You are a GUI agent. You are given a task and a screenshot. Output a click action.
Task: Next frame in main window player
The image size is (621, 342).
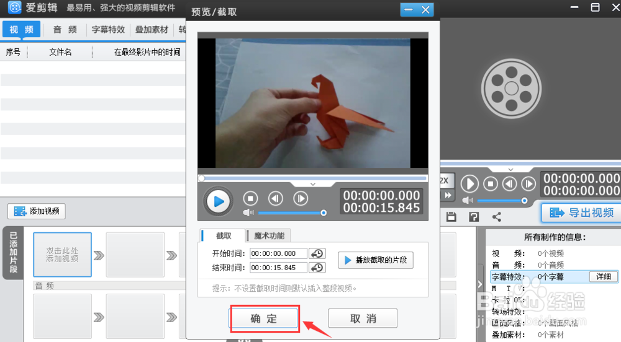528,183
